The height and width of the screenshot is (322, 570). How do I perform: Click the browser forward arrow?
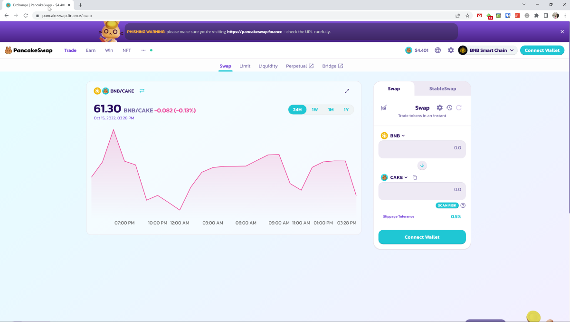click(x=16, y=15)
